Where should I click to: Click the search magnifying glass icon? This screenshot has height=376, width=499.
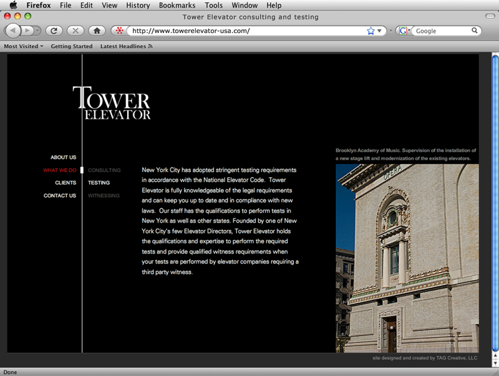(475, 31)
